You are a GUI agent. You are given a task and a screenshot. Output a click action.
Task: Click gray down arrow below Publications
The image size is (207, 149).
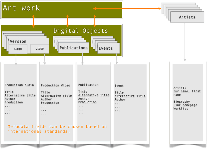pos(82,59)
